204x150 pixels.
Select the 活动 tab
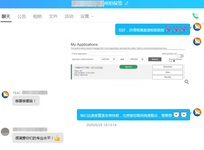point(69,16)
